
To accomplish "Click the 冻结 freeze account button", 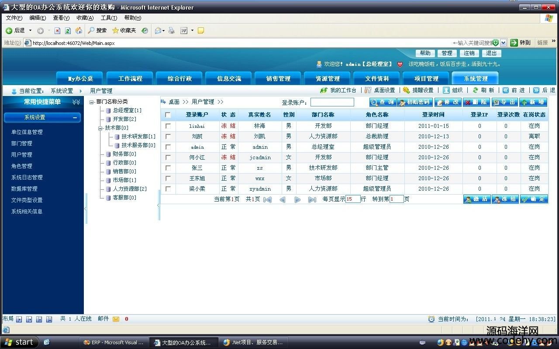I will point(505,199).
